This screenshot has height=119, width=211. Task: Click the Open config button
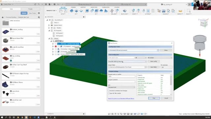[x=154, y=61]
